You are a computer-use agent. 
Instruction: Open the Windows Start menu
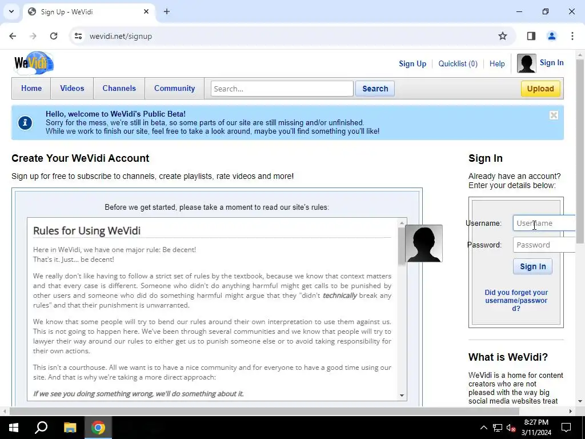pos(14,428)
